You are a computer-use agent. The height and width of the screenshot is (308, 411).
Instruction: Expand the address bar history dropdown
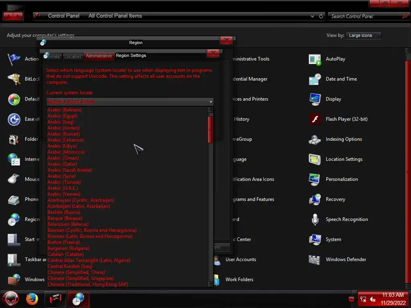[x=312, y=16]
